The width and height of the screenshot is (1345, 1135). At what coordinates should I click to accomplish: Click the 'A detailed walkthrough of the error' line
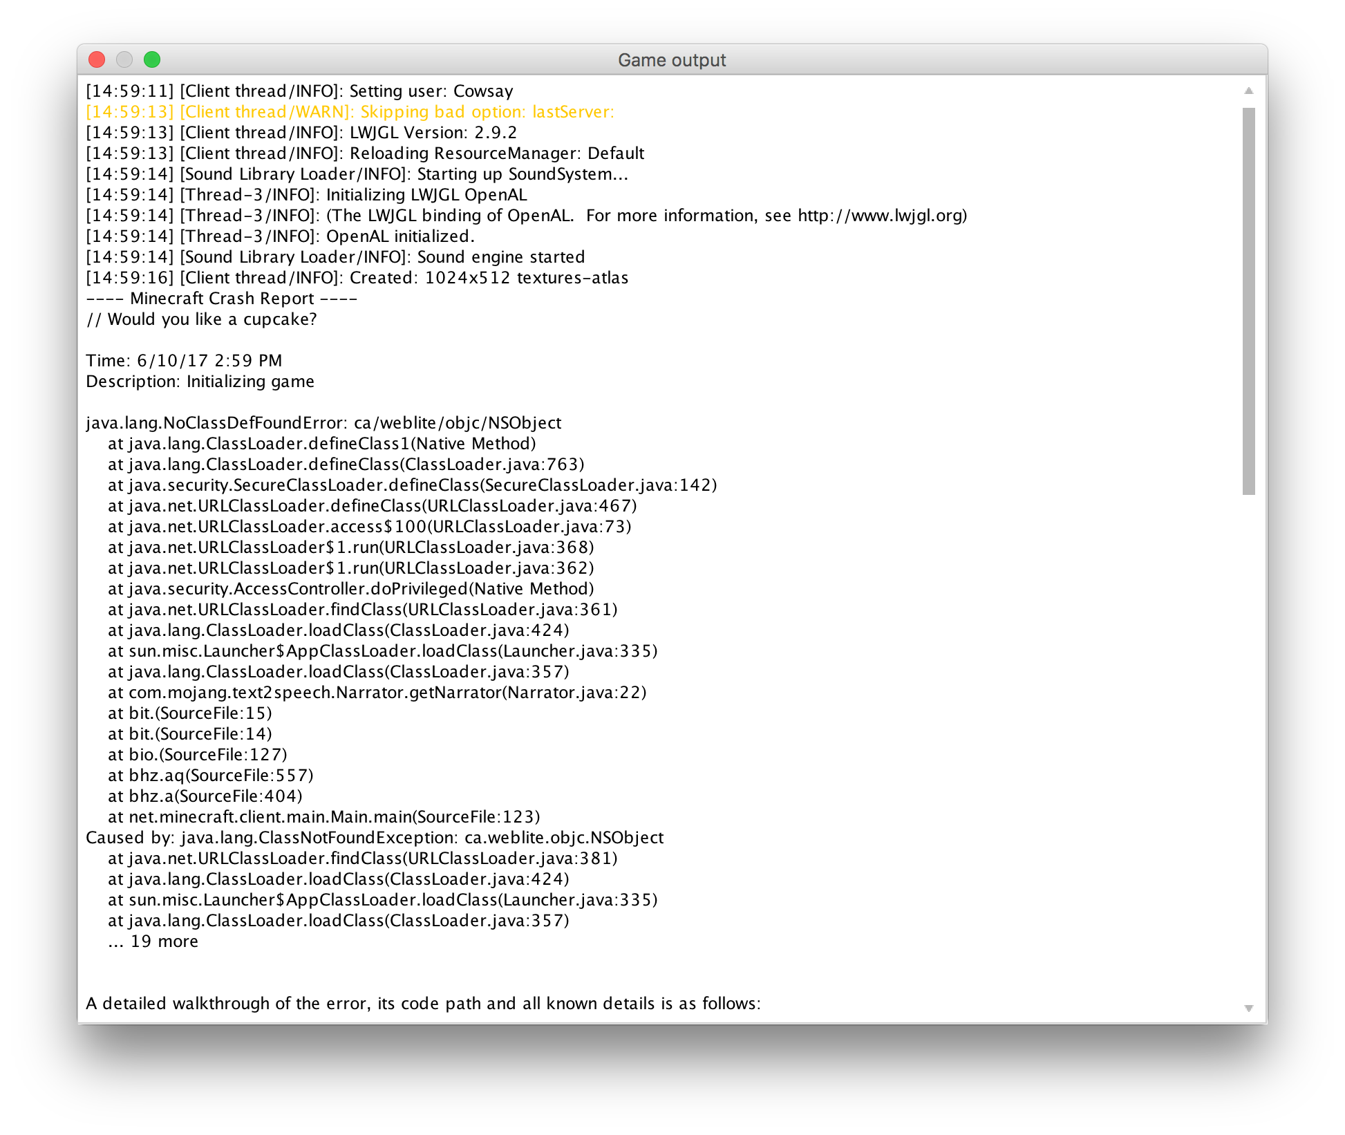pos(423,1004)
